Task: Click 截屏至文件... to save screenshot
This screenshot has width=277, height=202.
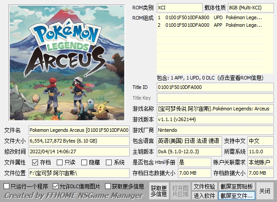Action: (x=236, y=196)
